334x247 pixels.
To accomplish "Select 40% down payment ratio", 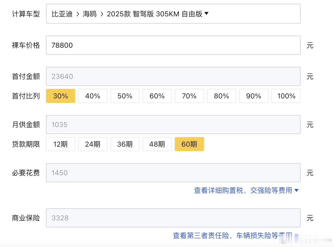I will pos(93,96).
